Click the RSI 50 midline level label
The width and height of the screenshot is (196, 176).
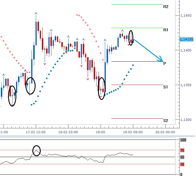[182, 157]
